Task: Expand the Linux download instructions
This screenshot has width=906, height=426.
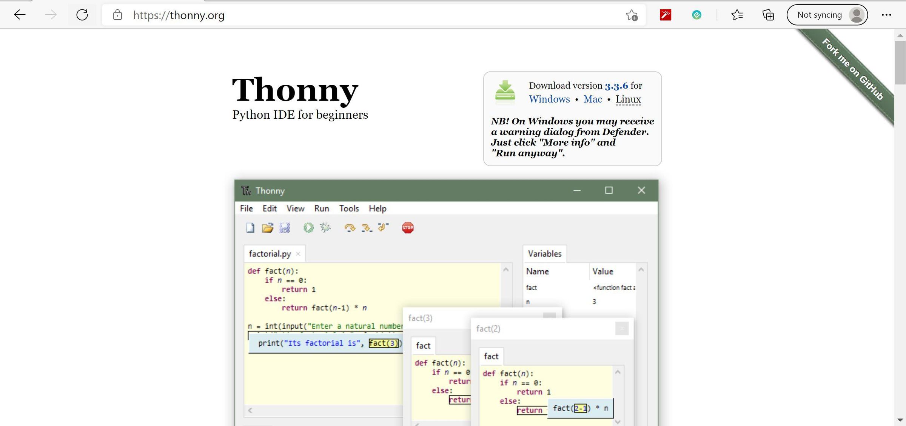Action: click(628, 99)
